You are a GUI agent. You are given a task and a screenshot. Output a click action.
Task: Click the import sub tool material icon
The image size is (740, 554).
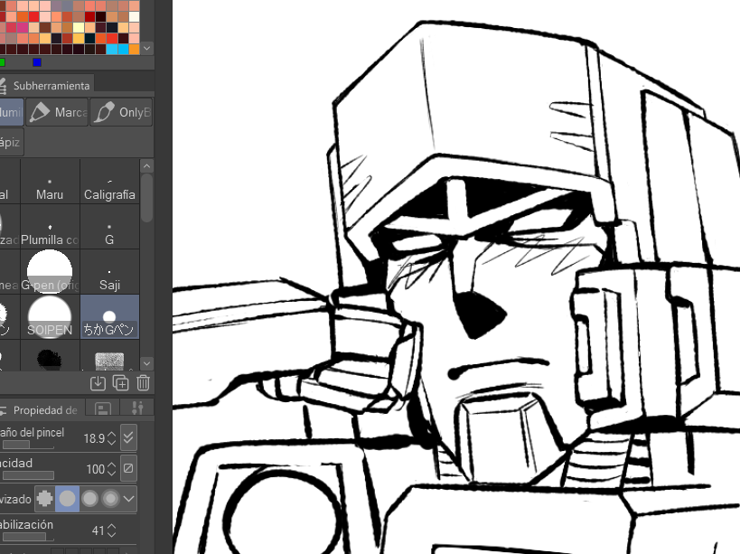tap(98, 382)
